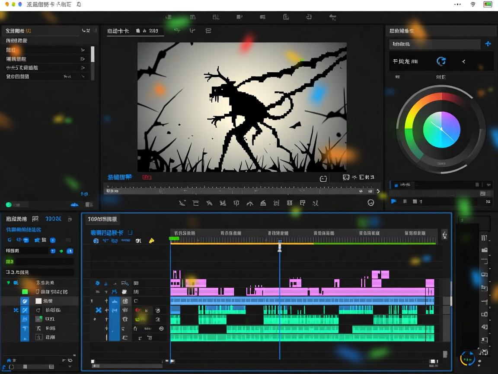Image resolution: width=498 pixels, height=374 pixels.
Task: Toggle the green square on the layer row
Action: 25,292
